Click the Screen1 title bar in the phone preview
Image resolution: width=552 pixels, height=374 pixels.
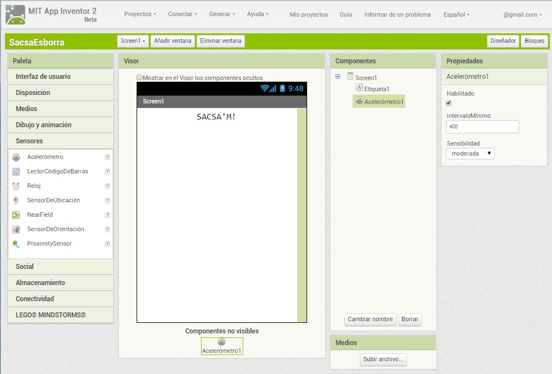point(222,102)
